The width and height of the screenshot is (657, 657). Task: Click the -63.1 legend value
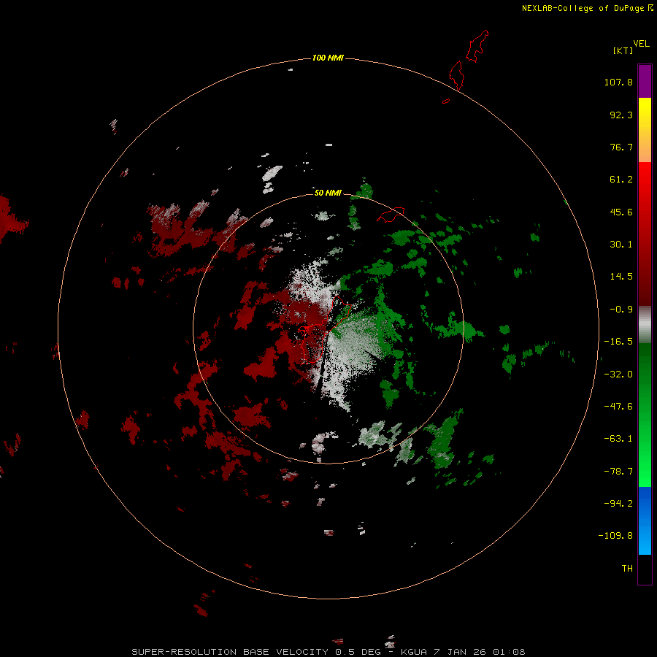pyautogui.click(x=618, y=439)
